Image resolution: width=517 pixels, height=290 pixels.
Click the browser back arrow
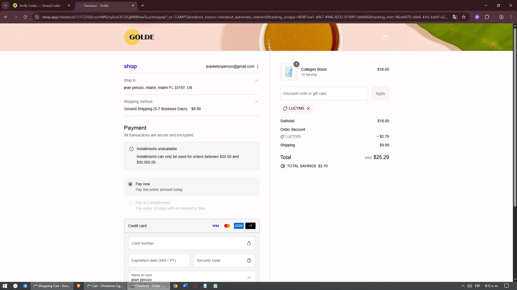pos(6,17)
